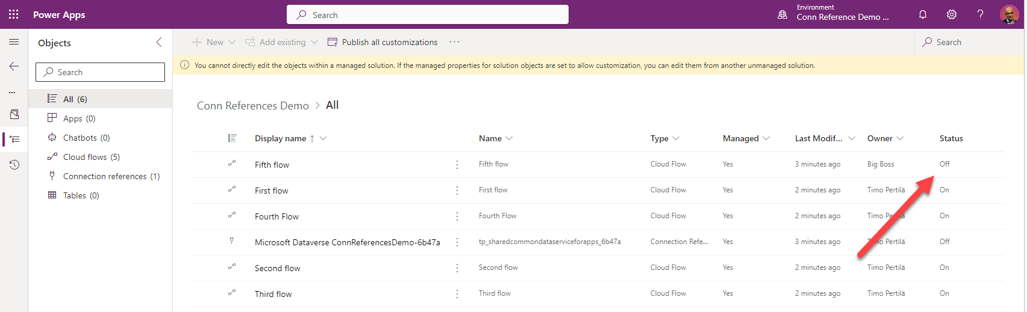Screen dimensions: 1027x312
Task: Click the notifications bell icon
Action: (922, 14)
